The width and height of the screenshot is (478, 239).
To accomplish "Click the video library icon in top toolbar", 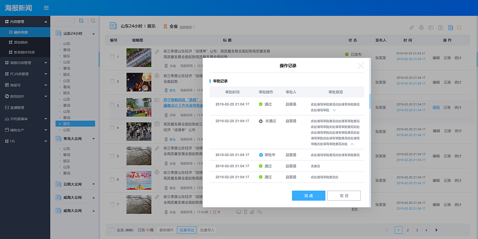I will 440,27.
